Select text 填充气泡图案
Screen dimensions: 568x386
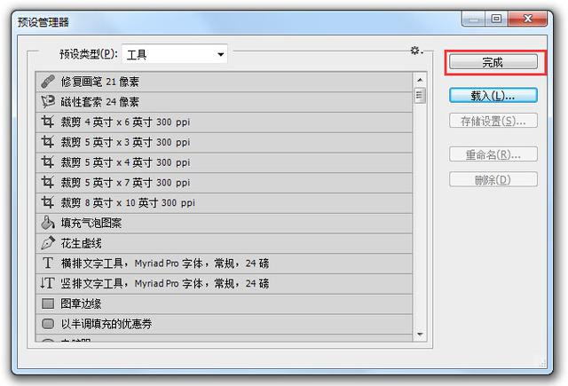pos(91,223)
